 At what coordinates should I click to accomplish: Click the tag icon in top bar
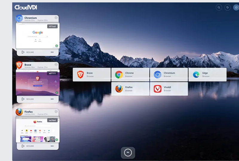click(228, 7)
